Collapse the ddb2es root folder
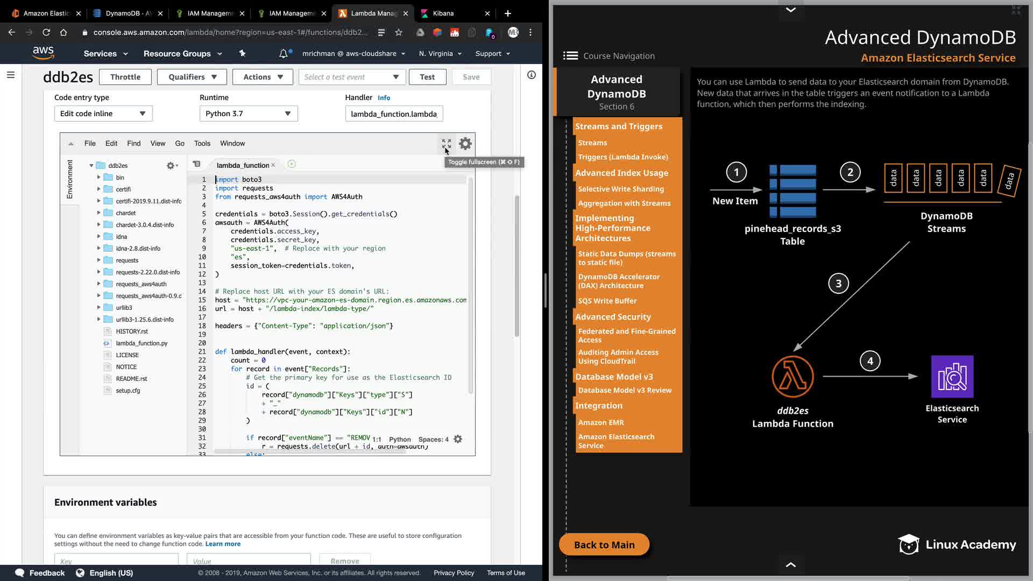The image size is (1033, 581). [x=91, y=166]
